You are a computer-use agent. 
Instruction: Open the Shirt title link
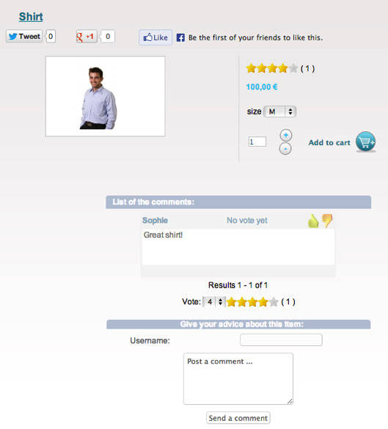point(31,17)
